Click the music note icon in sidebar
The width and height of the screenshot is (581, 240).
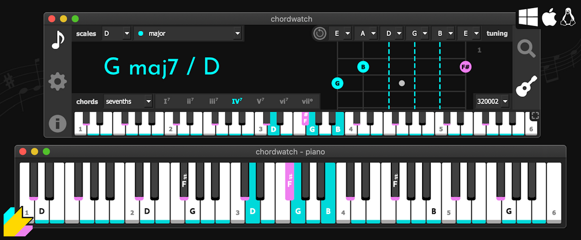point(57,40)
